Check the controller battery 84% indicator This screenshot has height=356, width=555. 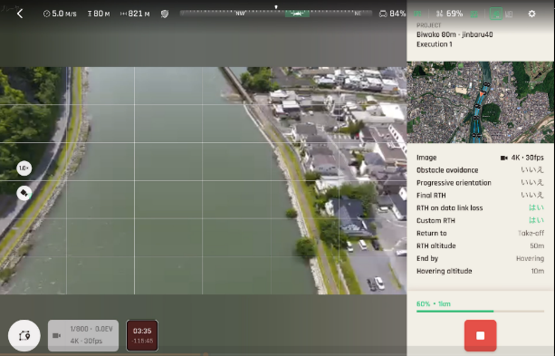click(393, 14)
